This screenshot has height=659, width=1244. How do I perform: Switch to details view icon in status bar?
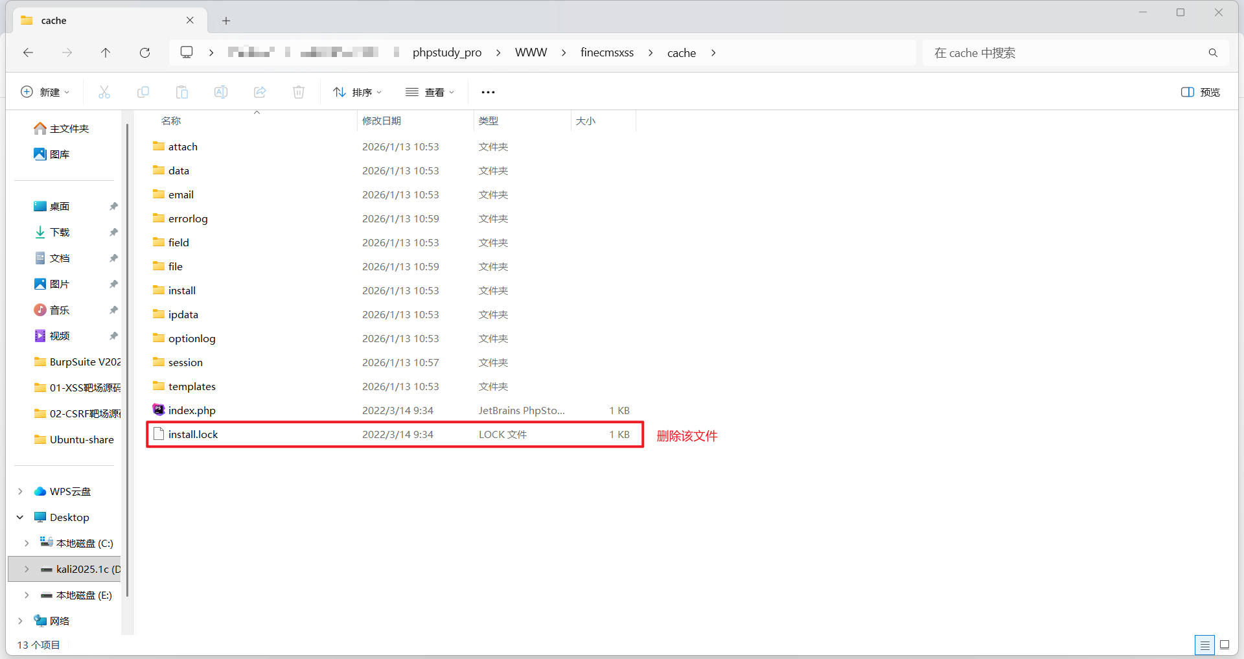tap(1204, 645)
